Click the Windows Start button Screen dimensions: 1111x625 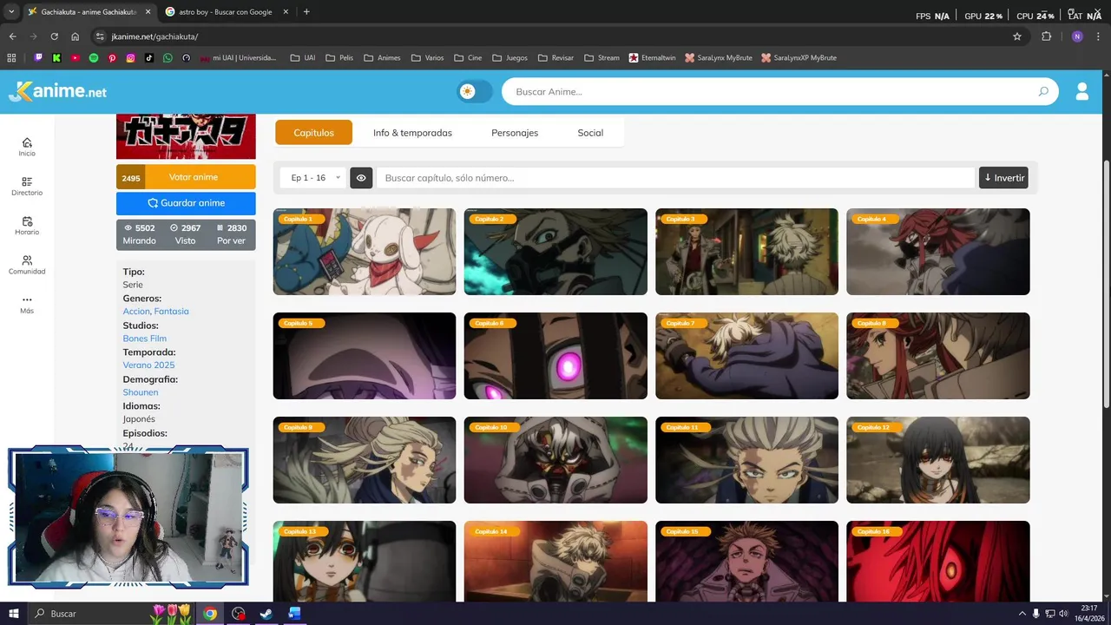(x=14, y=614)
